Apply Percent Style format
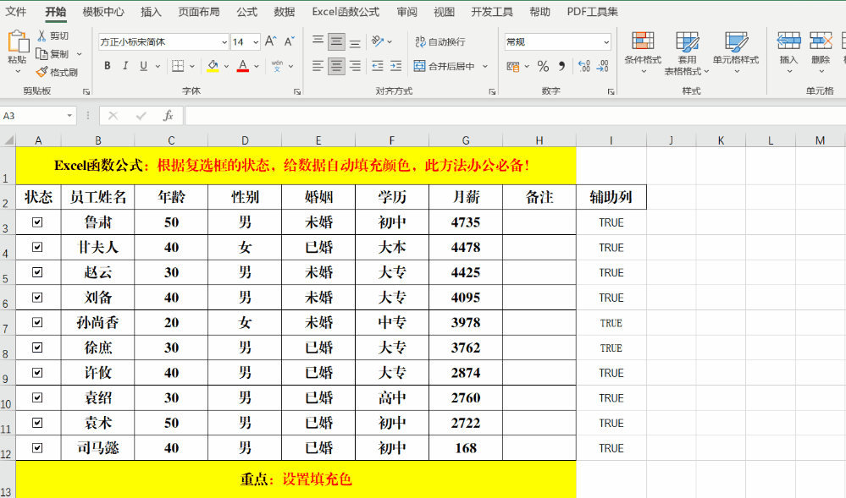The height and width of the screenshot is (498, 846). [544, 66]
